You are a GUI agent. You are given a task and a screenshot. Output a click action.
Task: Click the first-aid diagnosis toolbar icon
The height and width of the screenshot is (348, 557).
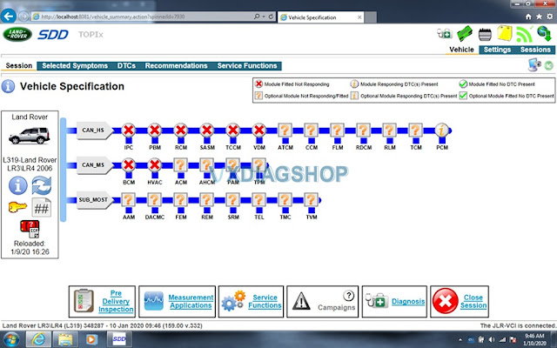pos(444,34)
